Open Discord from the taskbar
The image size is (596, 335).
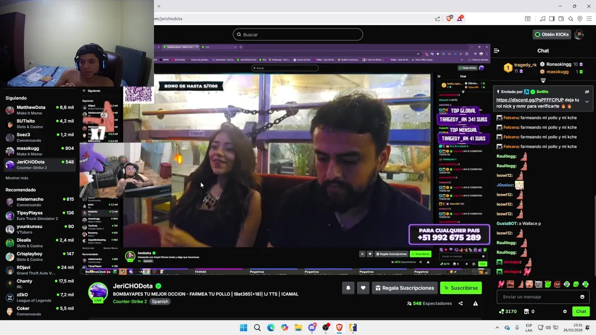(312, 328)
